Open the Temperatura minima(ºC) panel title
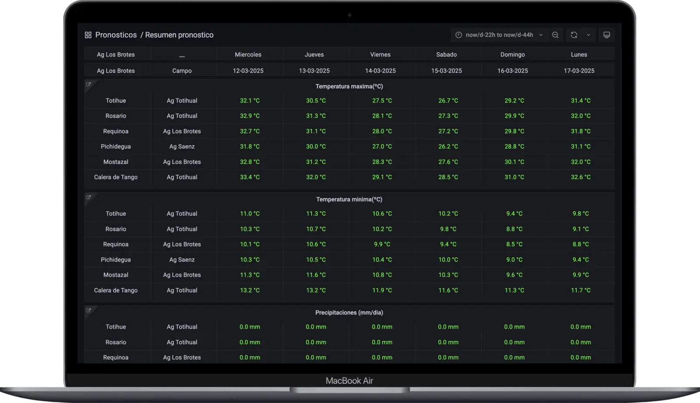Viewport: 700px width, 403px height. click(349, 200)
